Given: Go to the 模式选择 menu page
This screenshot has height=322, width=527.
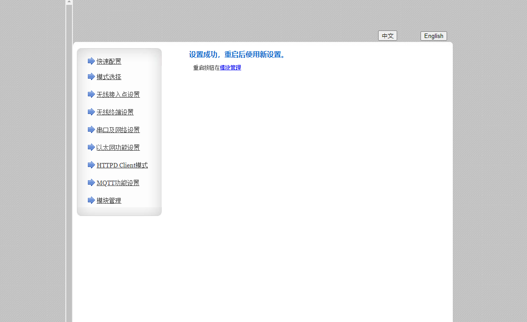Looking at the screenshot, I should pyautogui.click(x=109, y=77).
